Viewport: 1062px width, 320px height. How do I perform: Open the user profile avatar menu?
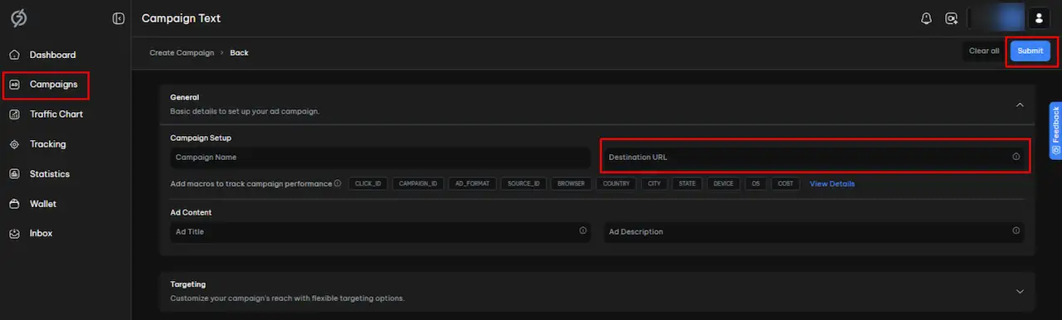1039,18
